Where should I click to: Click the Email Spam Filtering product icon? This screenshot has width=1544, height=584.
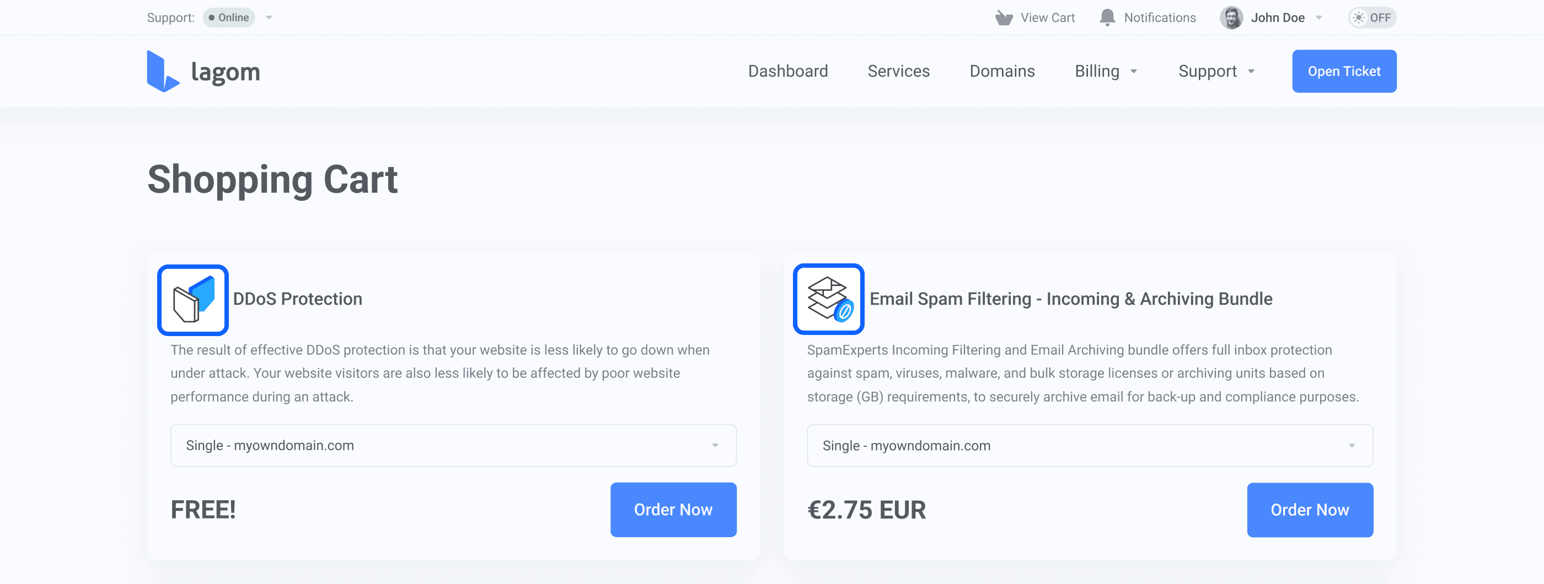click(829, 300)
